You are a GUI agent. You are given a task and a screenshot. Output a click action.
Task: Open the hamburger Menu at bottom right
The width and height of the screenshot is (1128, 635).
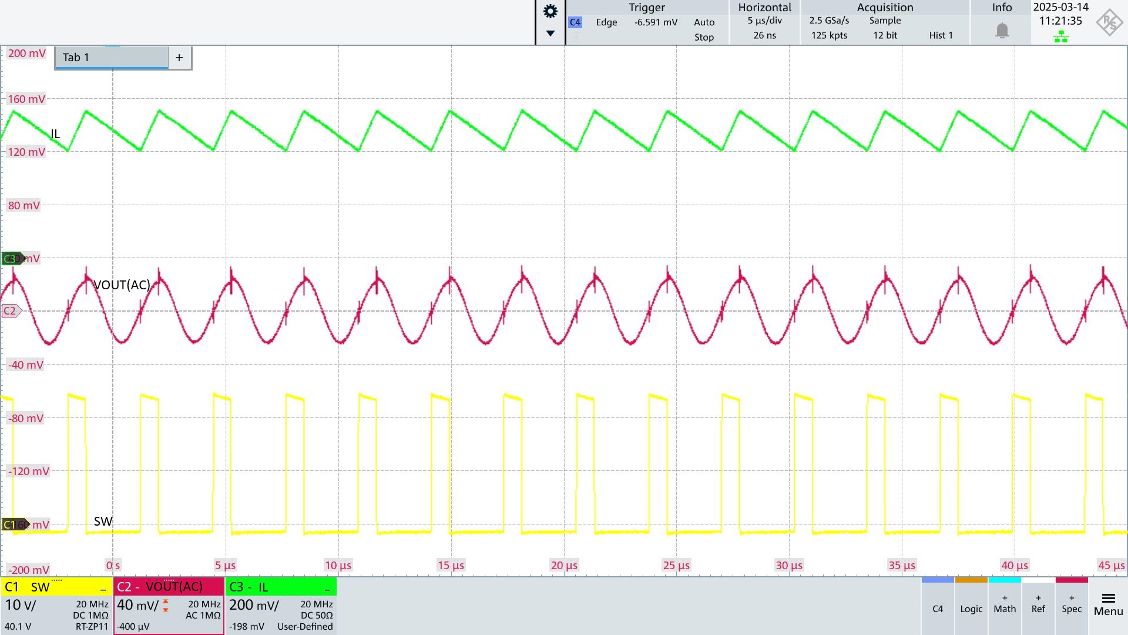pos(1109,603)
